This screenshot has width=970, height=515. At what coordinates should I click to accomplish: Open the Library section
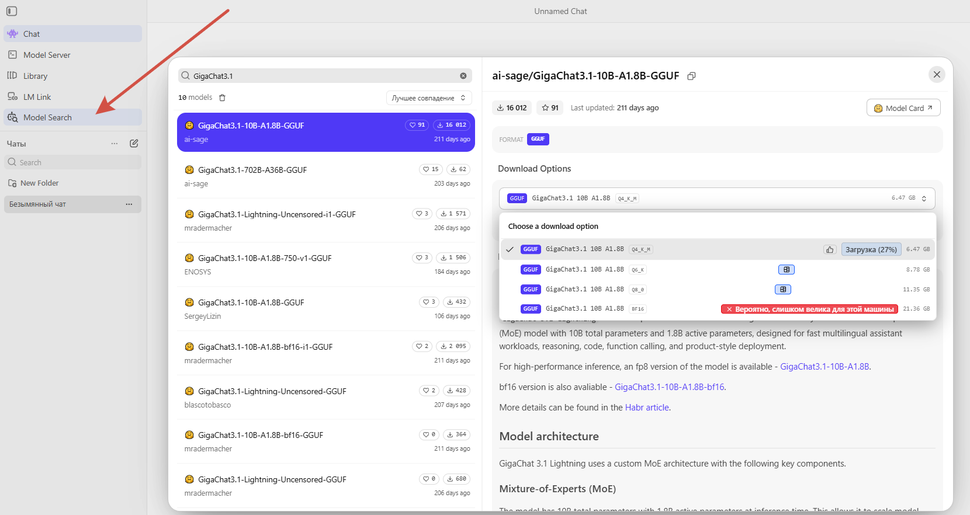click(x=72, y=76)
